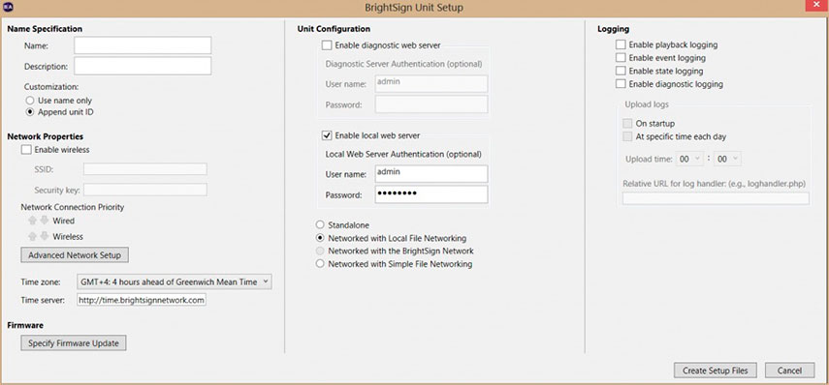Click diagnostic server User name field
Image resolution: width=829 pixels, height=385 pixels.
pyautogui.click(x=431, y=84)
